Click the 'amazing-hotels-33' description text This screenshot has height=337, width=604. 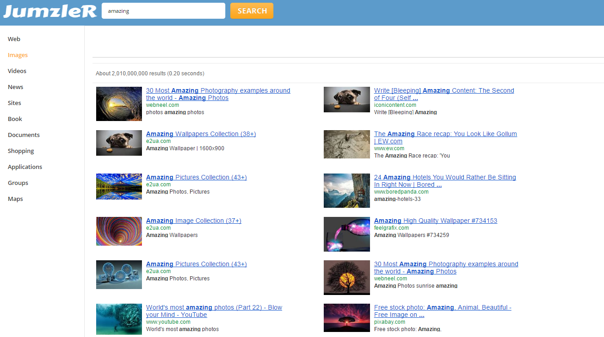397,199
